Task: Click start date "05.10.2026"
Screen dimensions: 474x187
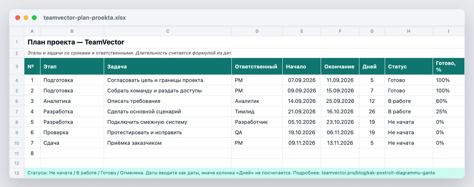Action: [x=302, y=122]
